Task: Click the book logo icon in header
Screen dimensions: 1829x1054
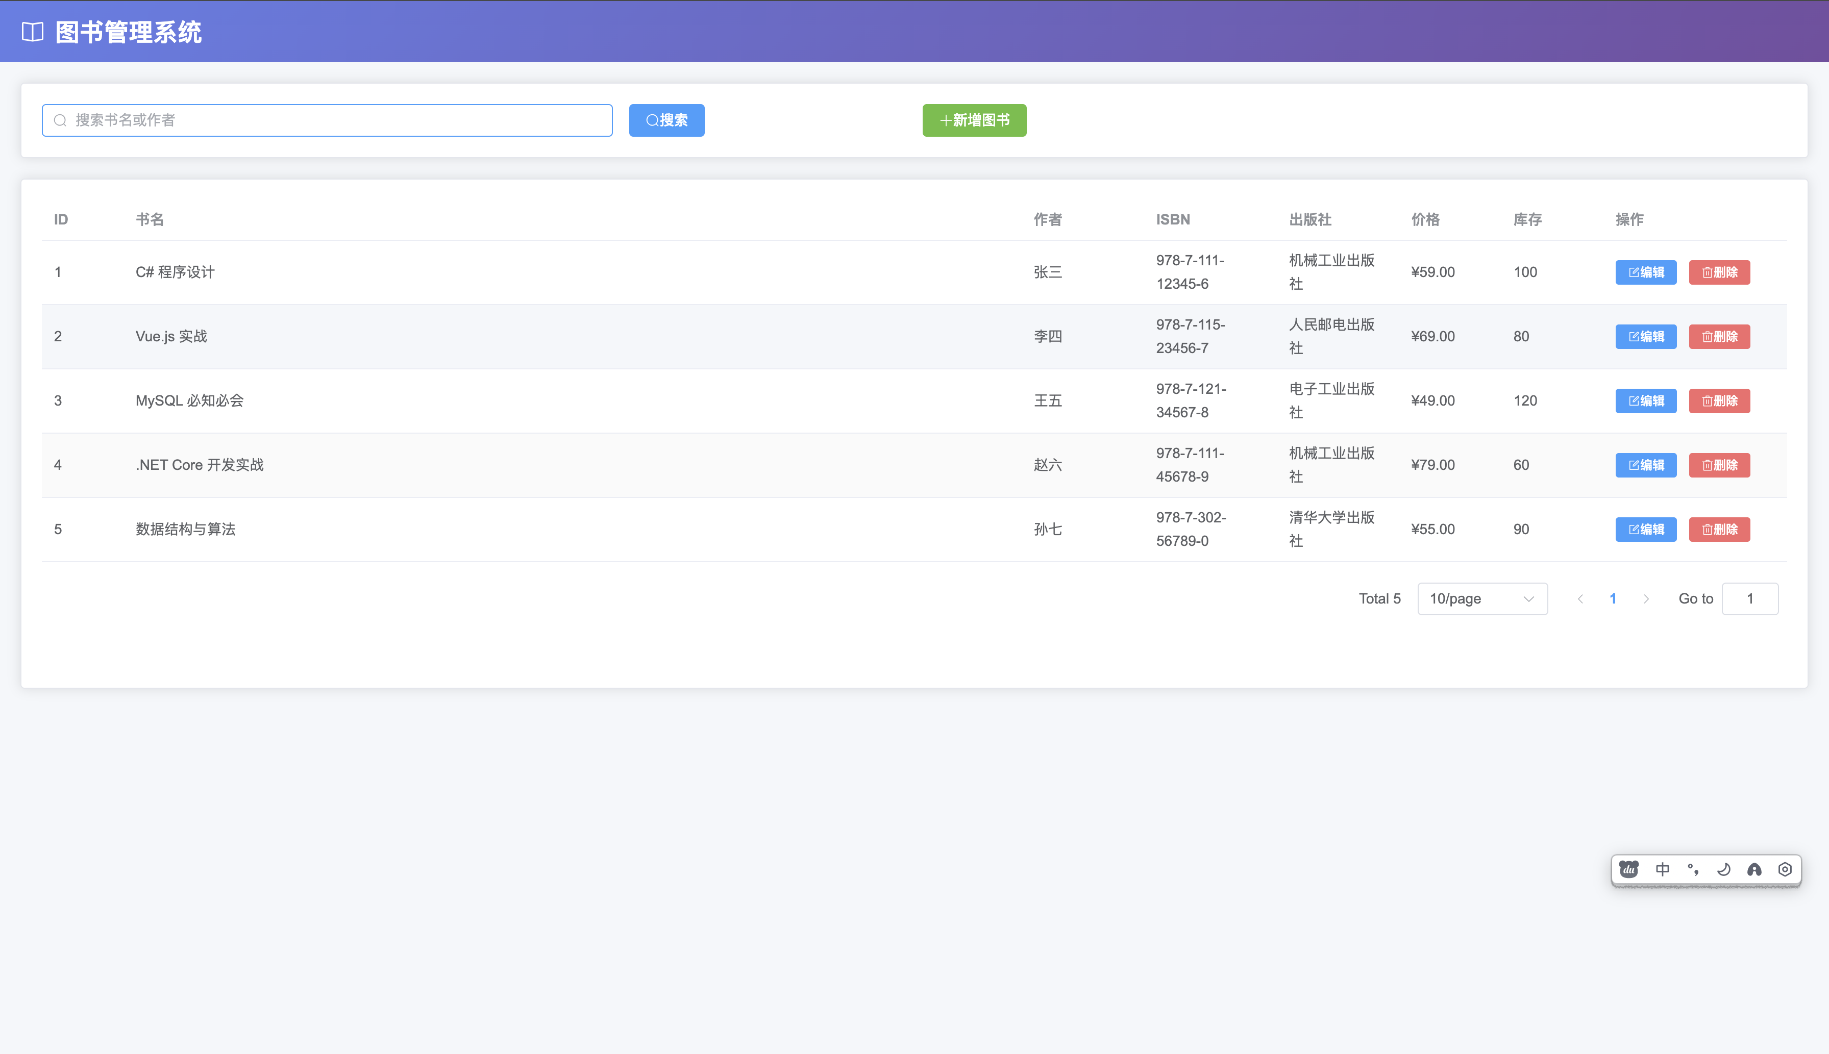Action: [x=33, y=32]
